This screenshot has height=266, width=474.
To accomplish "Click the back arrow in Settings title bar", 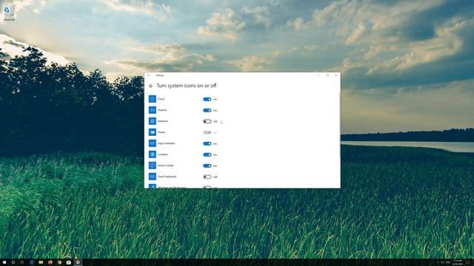I will (148, 75).
